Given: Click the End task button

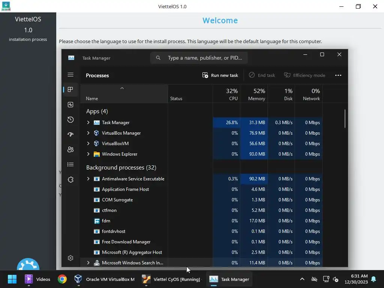Looking at the screenshot, I should [262, 75].
